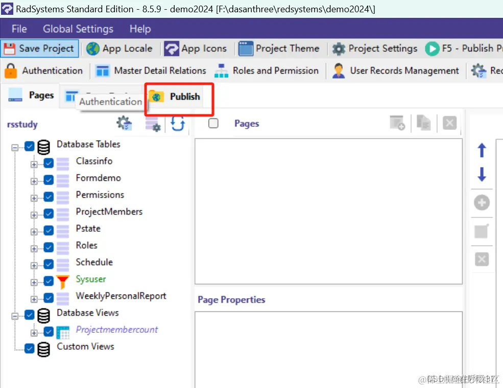This screenshot has height=388, width=503.
Task: Check the Pages select-all checkbox
Action: tap(213, 123)
